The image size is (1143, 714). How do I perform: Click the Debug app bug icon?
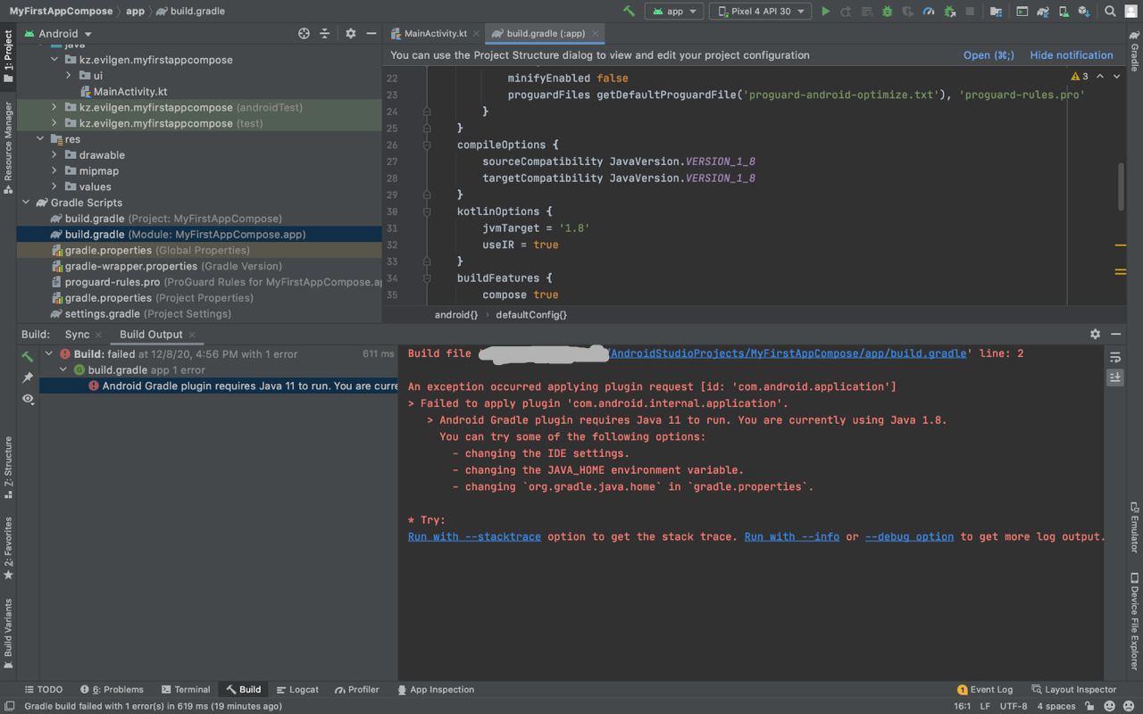pyautogui.click(x=887, y=12)
